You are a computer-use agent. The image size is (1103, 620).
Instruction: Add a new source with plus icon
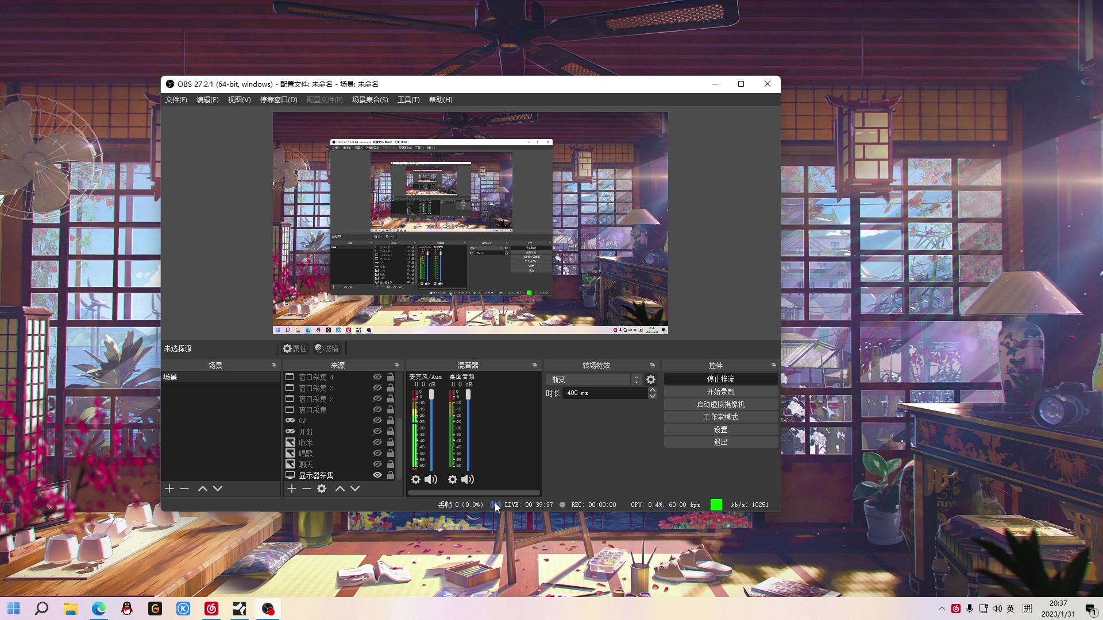point(292,489)
